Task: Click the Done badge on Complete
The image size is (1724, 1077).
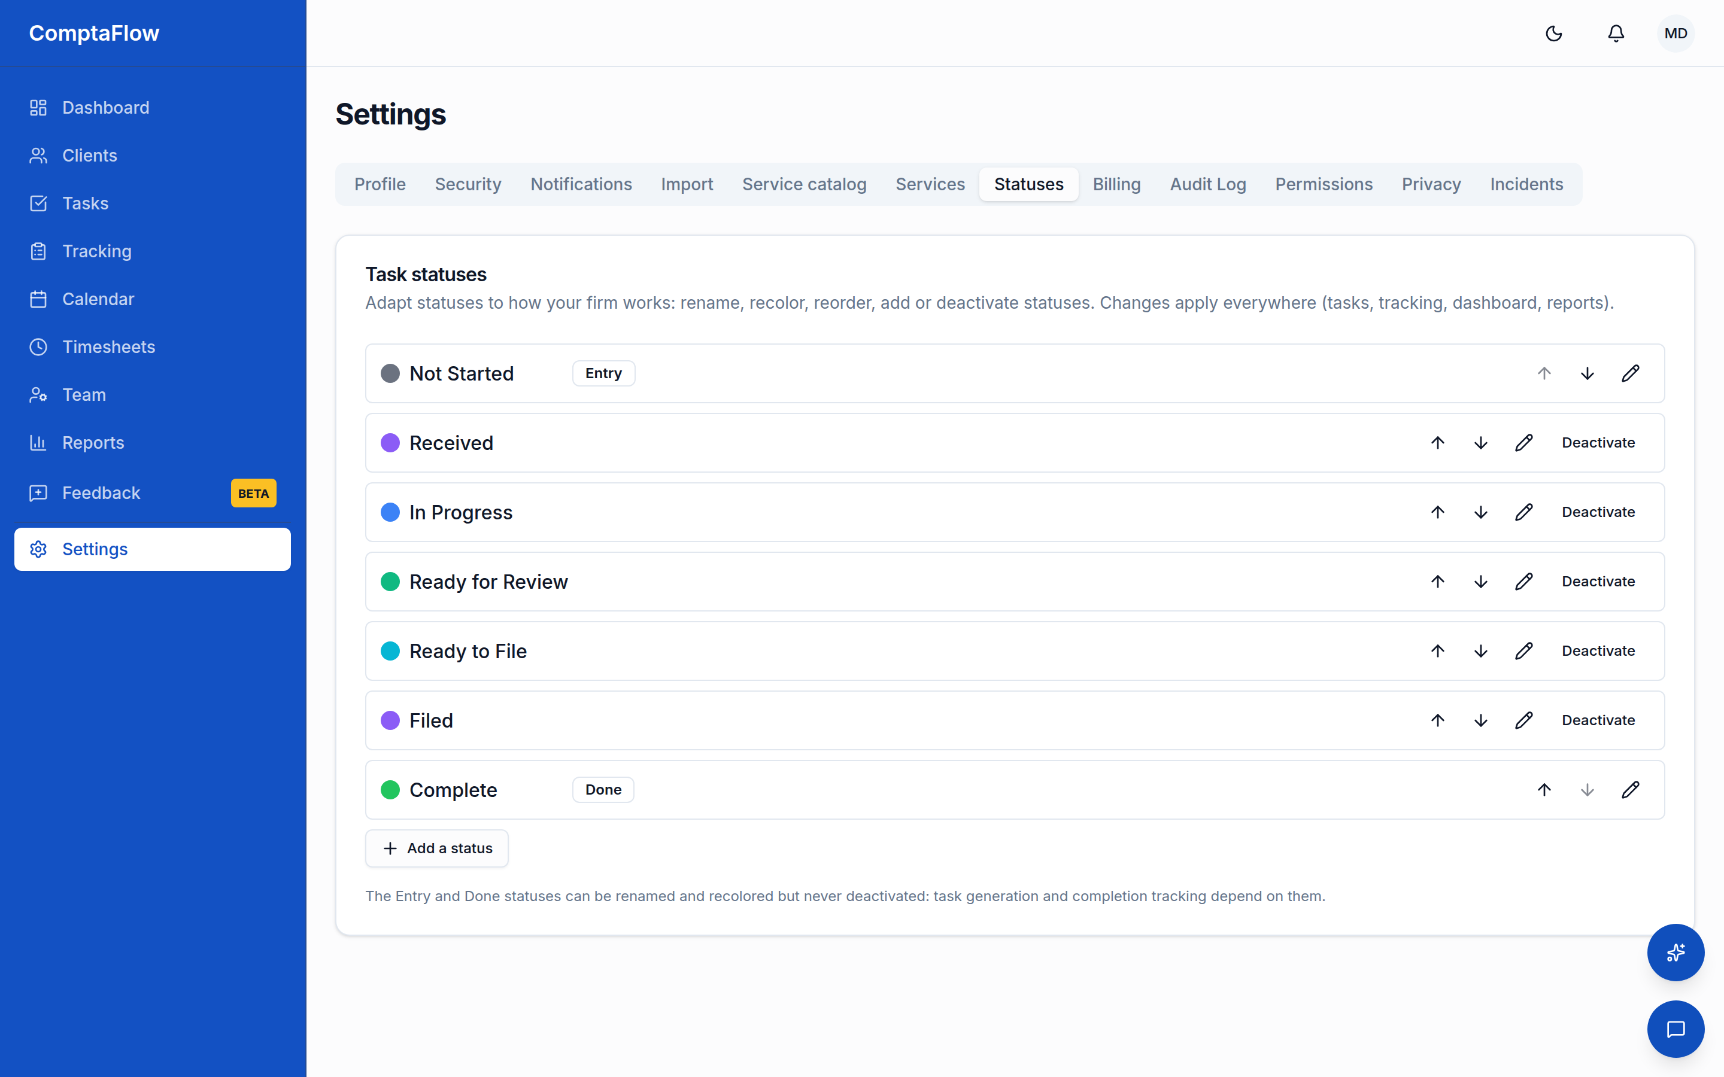Action: coord(603,790)
